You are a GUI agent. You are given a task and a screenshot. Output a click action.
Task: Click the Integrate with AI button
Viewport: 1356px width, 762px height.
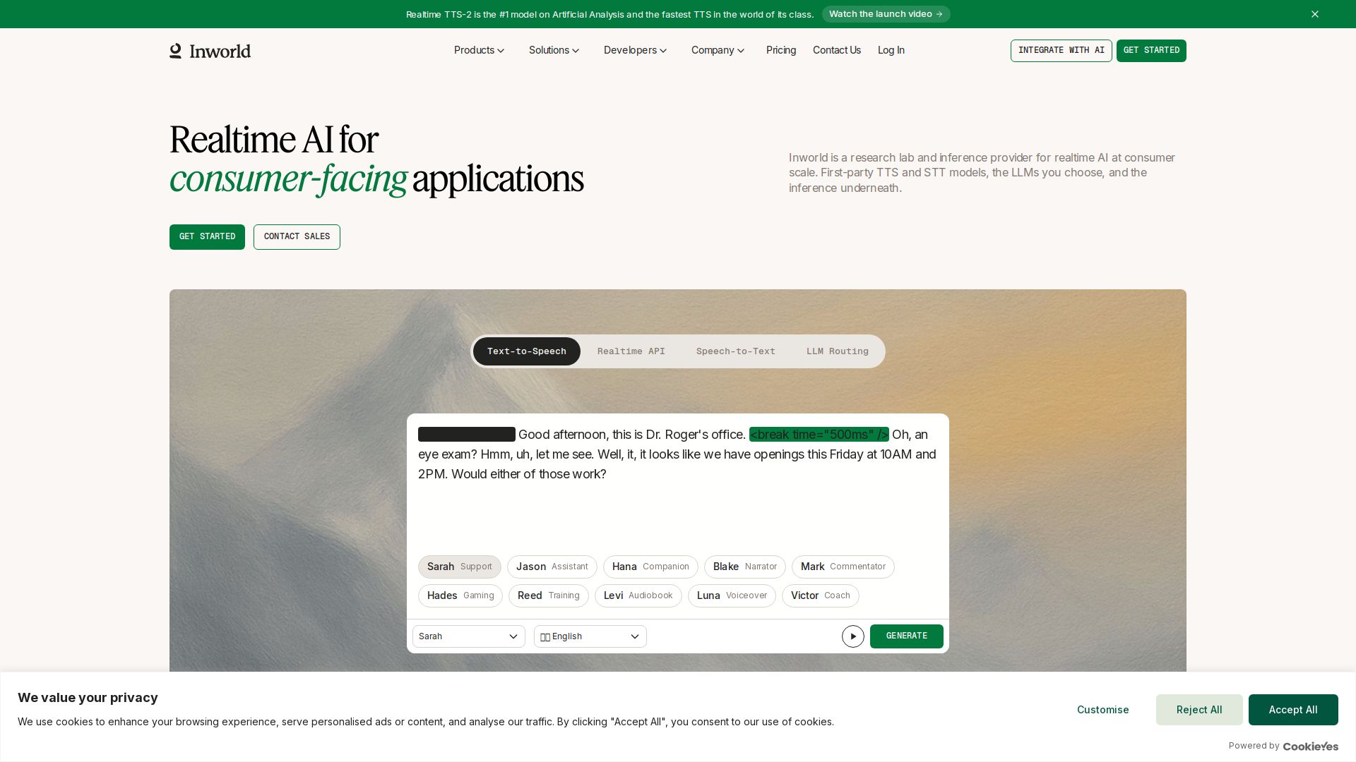coord(1061,51)
